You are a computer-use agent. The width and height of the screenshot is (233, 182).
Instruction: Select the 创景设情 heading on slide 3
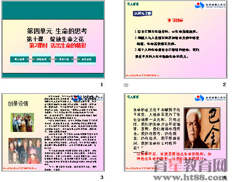pyautogui.click(x=18, y=104)
